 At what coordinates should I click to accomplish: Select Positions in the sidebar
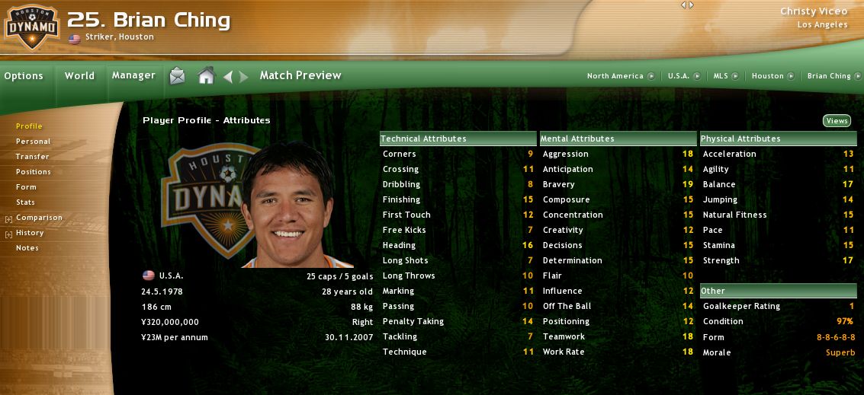click(33, 172)
